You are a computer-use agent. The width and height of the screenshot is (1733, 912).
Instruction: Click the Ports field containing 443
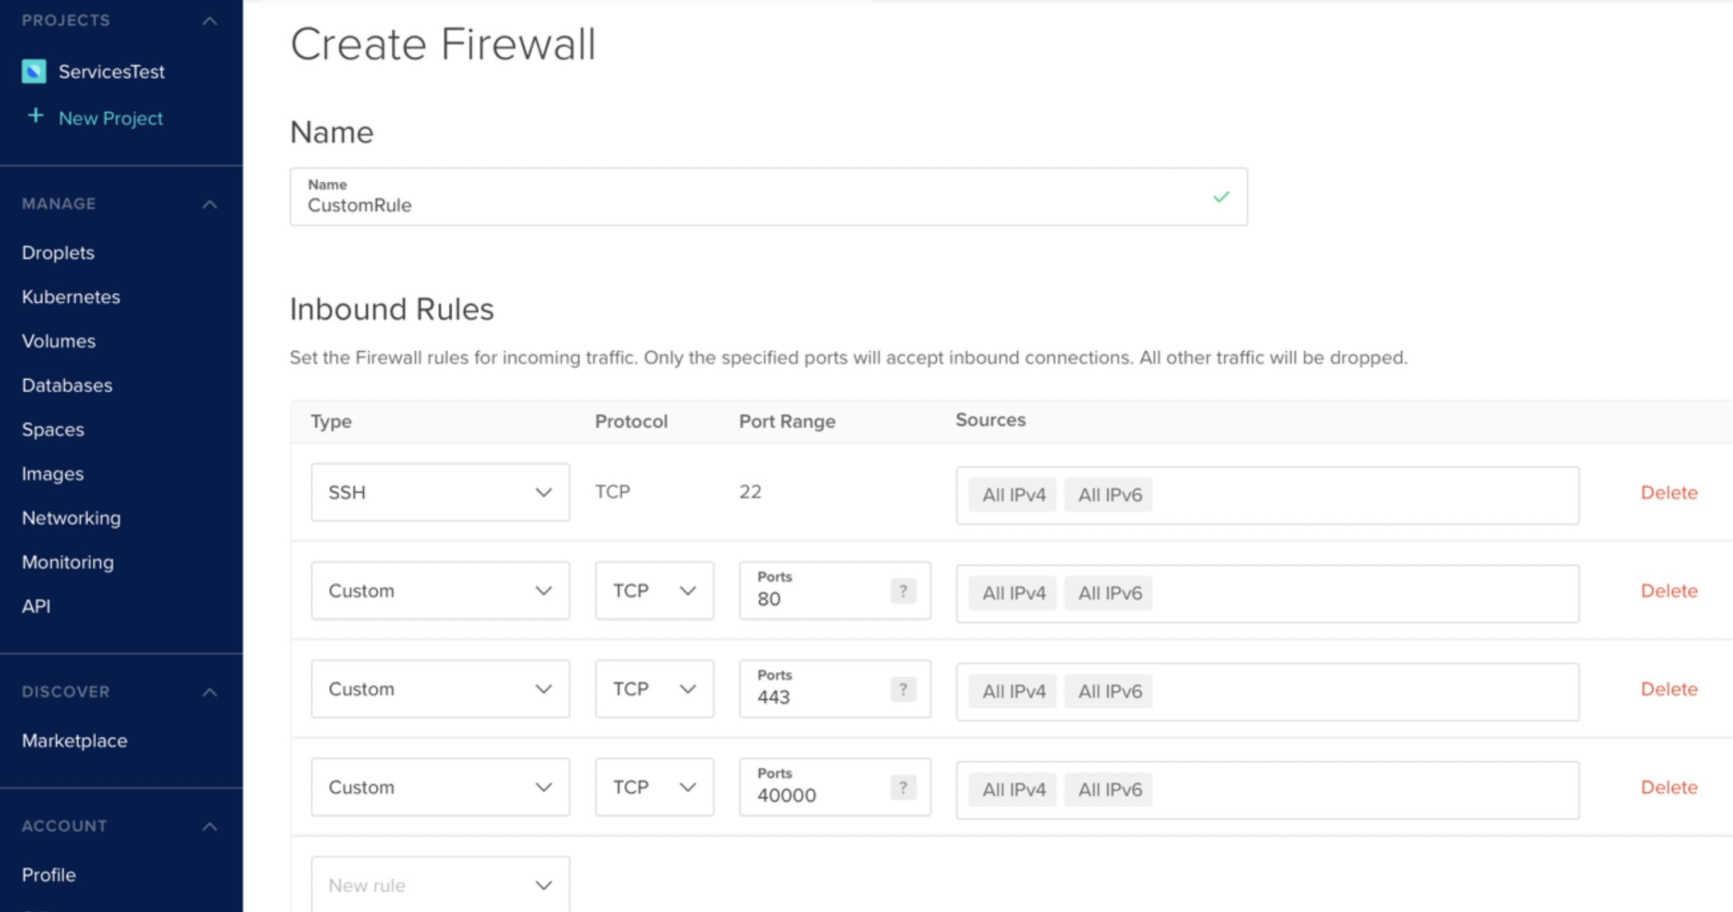(x=834, y=689)
